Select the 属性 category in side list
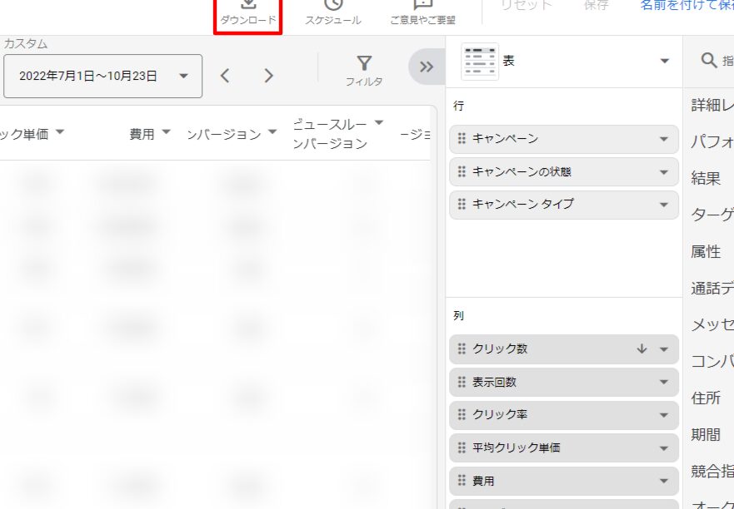The image size is (734, 509). (706, 251)
